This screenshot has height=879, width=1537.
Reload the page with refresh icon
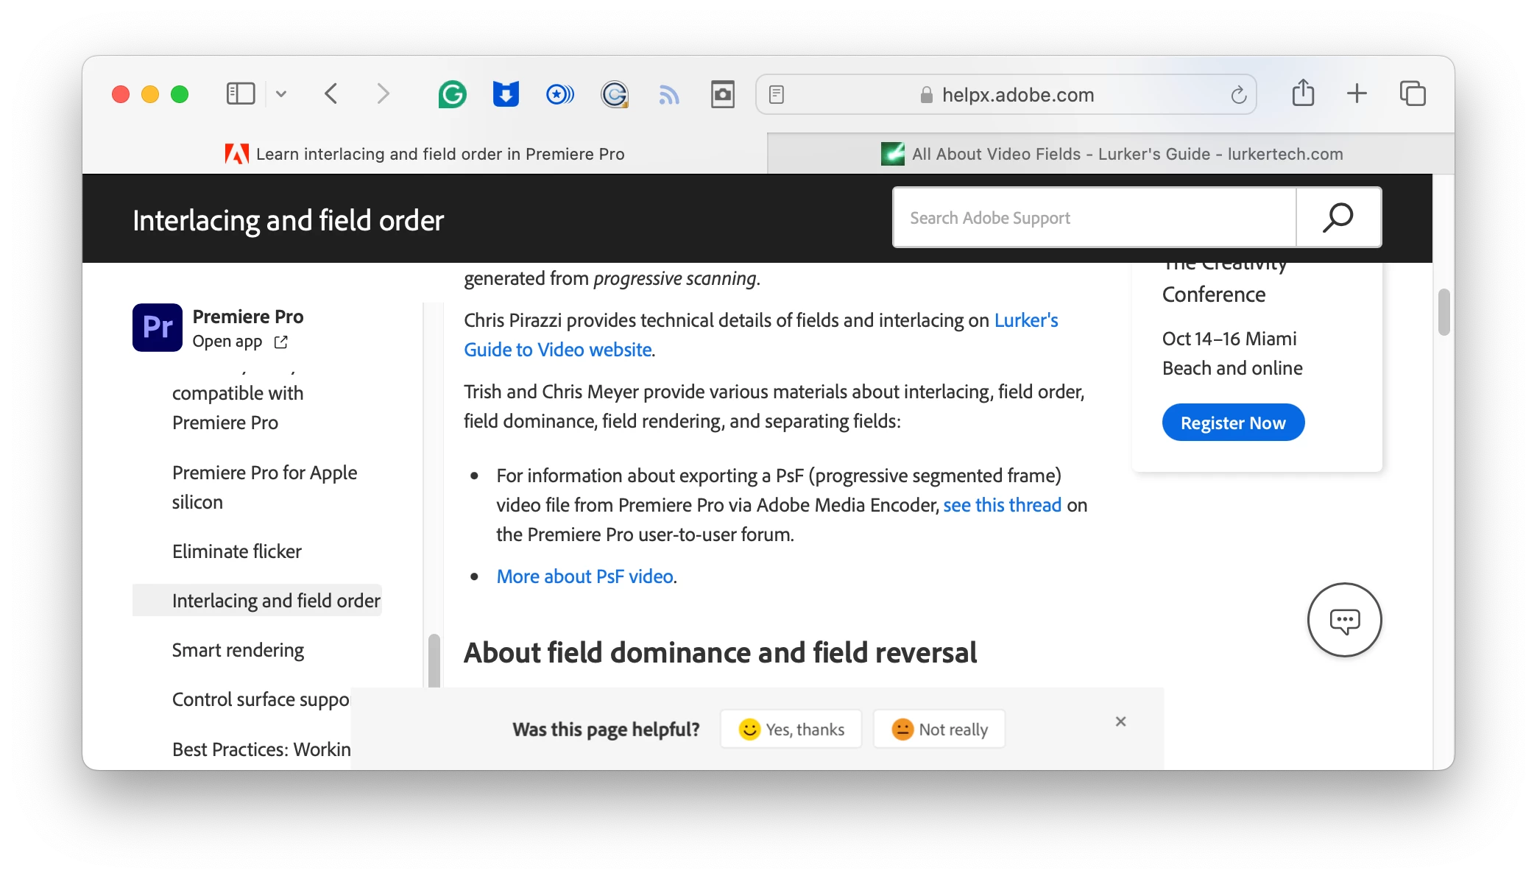point(1238,94)
